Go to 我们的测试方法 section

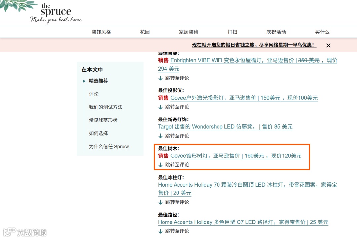(105, 107)
